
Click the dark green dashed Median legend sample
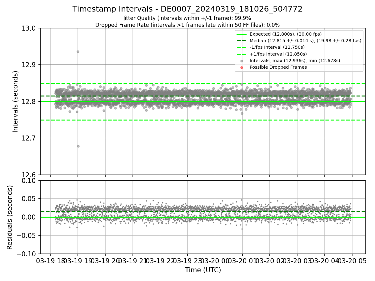242,41
